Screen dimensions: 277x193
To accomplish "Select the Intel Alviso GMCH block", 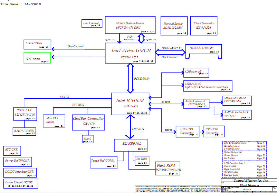I will [x=130, y=53].
